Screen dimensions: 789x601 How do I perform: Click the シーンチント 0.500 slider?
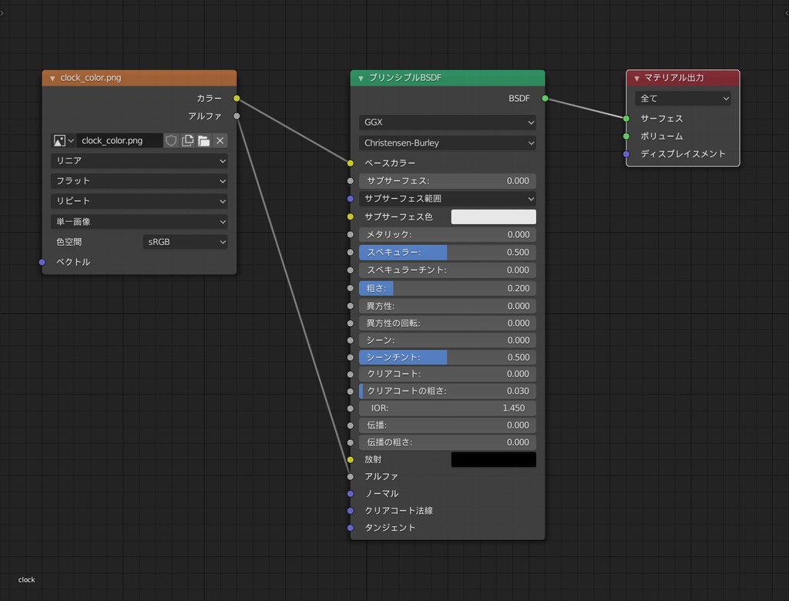point(448,358)
